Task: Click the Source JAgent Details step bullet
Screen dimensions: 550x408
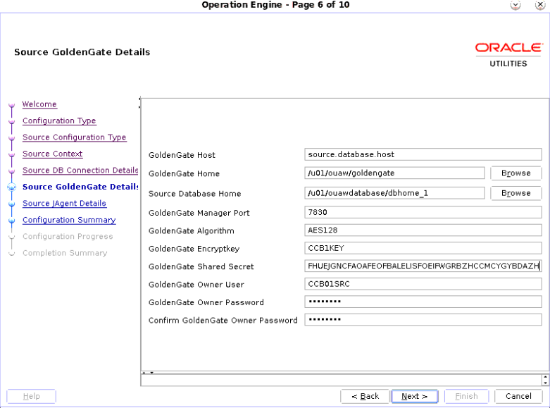Action: point(11,204)
